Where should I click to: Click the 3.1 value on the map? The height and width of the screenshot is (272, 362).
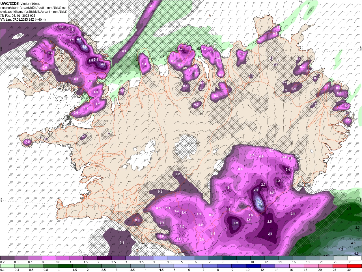[x=96, y=59]
